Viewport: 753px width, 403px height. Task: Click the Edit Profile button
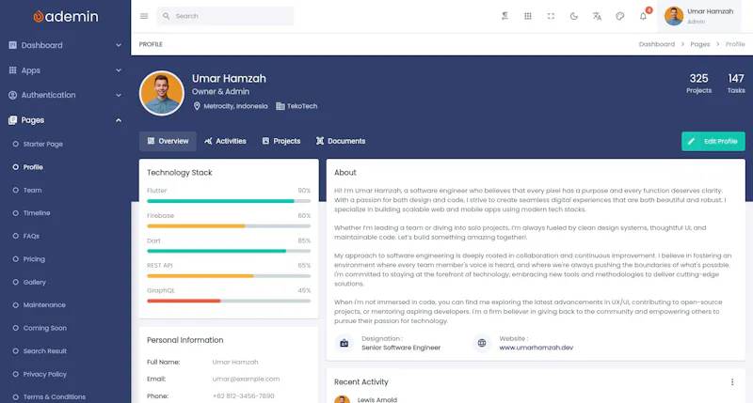(713, 141)
